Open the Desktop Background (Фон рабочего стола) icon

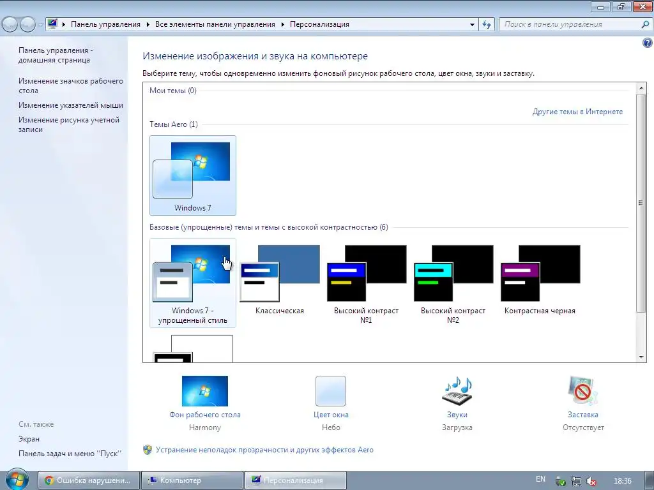click(x=205, y=391)
